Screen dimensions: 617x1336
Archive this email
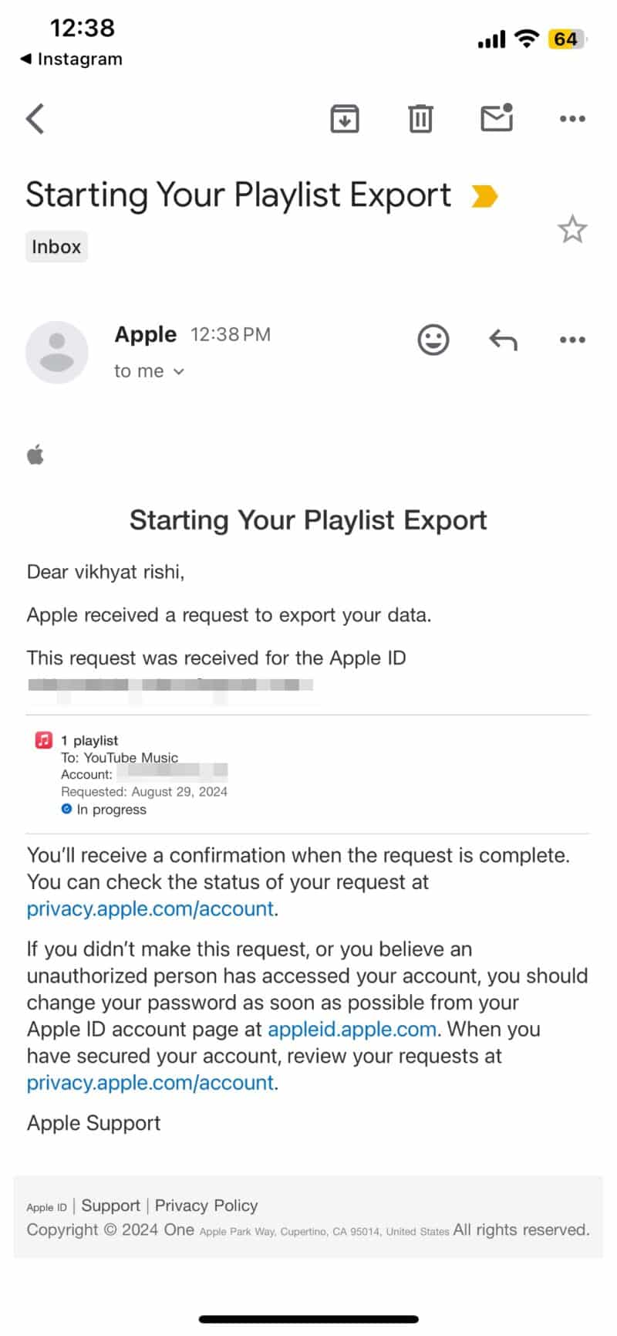pyautogui.click(x=344, y=118)
